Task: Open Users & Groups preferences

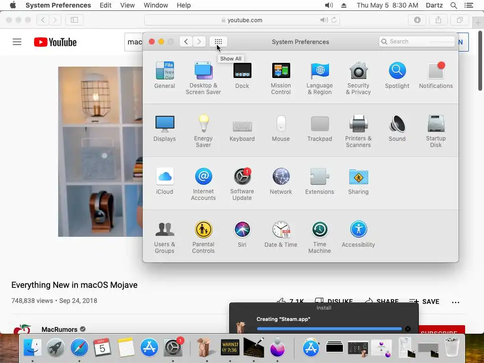Action: point(164,237)
